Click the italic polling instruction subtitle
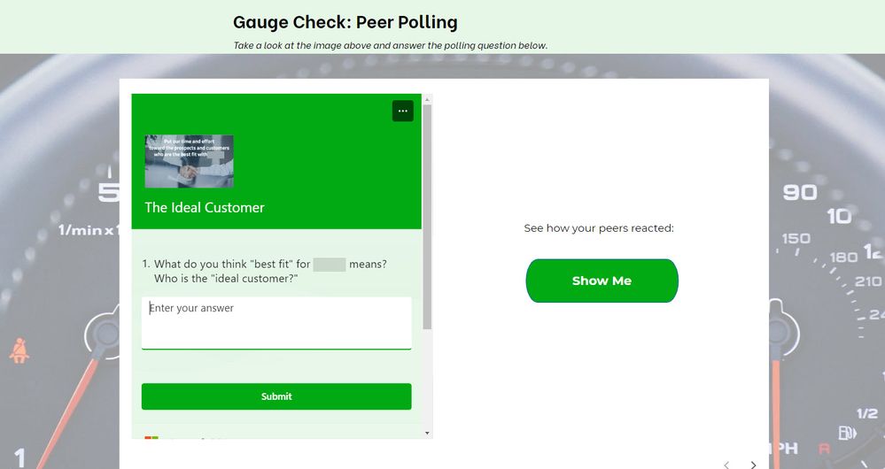The image size is (885, 469). [x=391, y=45]
